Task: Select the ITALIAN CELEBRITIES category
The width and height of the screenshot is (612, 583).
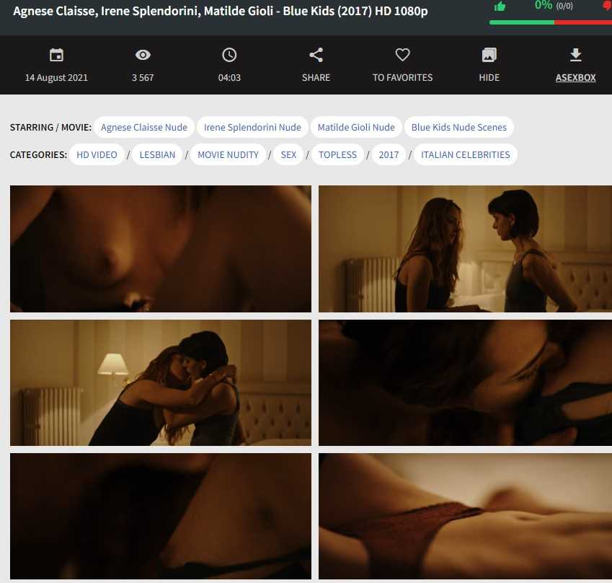Action: pyautogui.click(x=465, y=154)
